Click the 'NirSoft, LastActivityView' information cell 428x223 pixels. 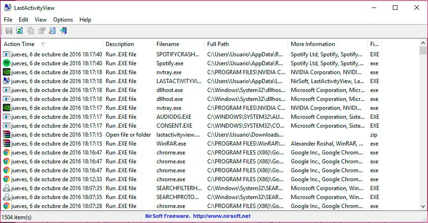pyautogui.click(x=327, y=81)
